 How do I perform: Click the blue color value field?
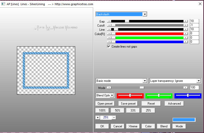194,42
